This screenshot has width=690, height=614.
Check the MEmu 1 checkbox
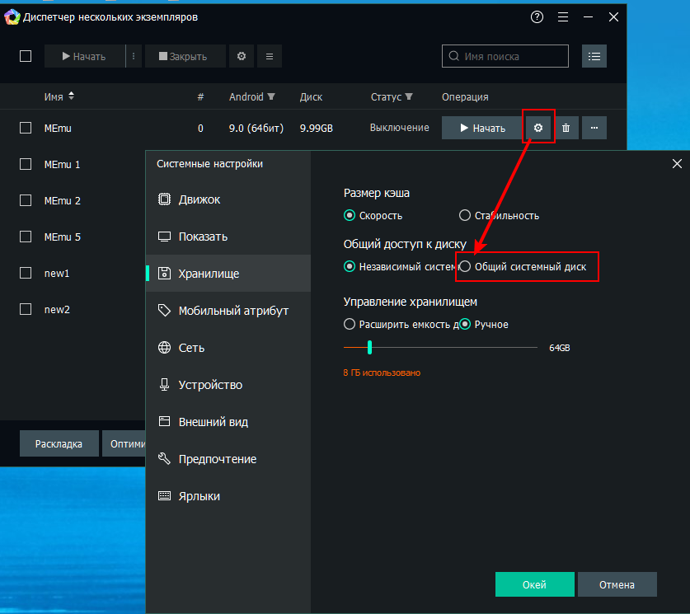[x=26, y=164]
